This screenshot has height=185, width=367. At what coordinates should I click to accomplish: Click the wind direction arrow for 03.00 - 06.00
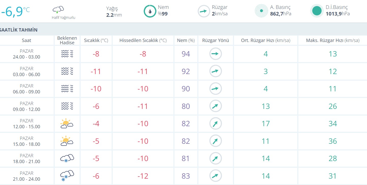coord(216,71)
